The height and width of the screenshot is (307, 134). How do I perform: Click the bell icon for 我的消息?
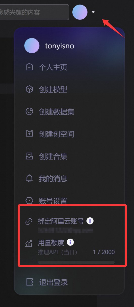tap(29, 178)
